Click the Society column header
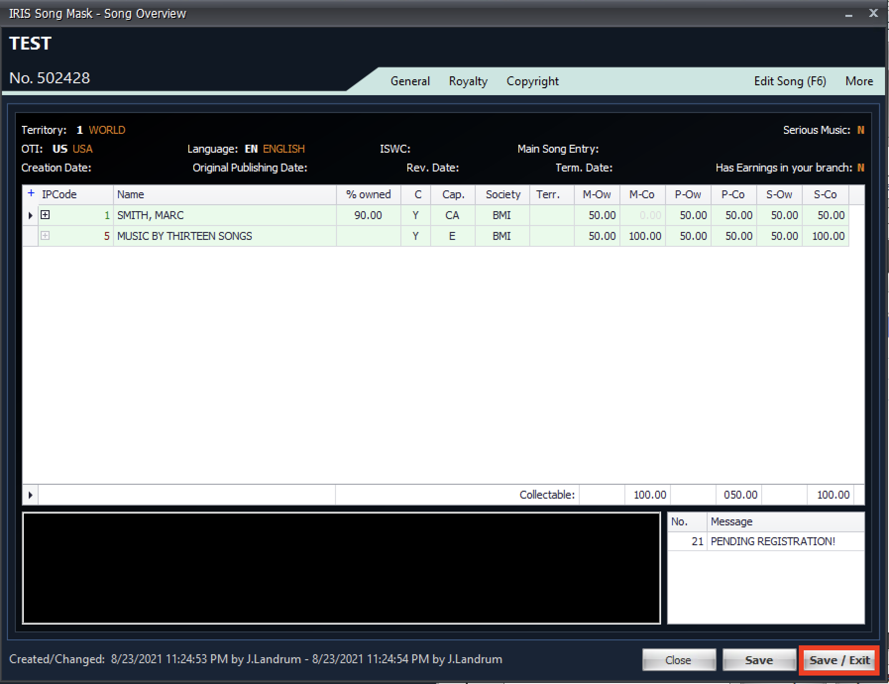889x684 pixels. tap(502, 194)
